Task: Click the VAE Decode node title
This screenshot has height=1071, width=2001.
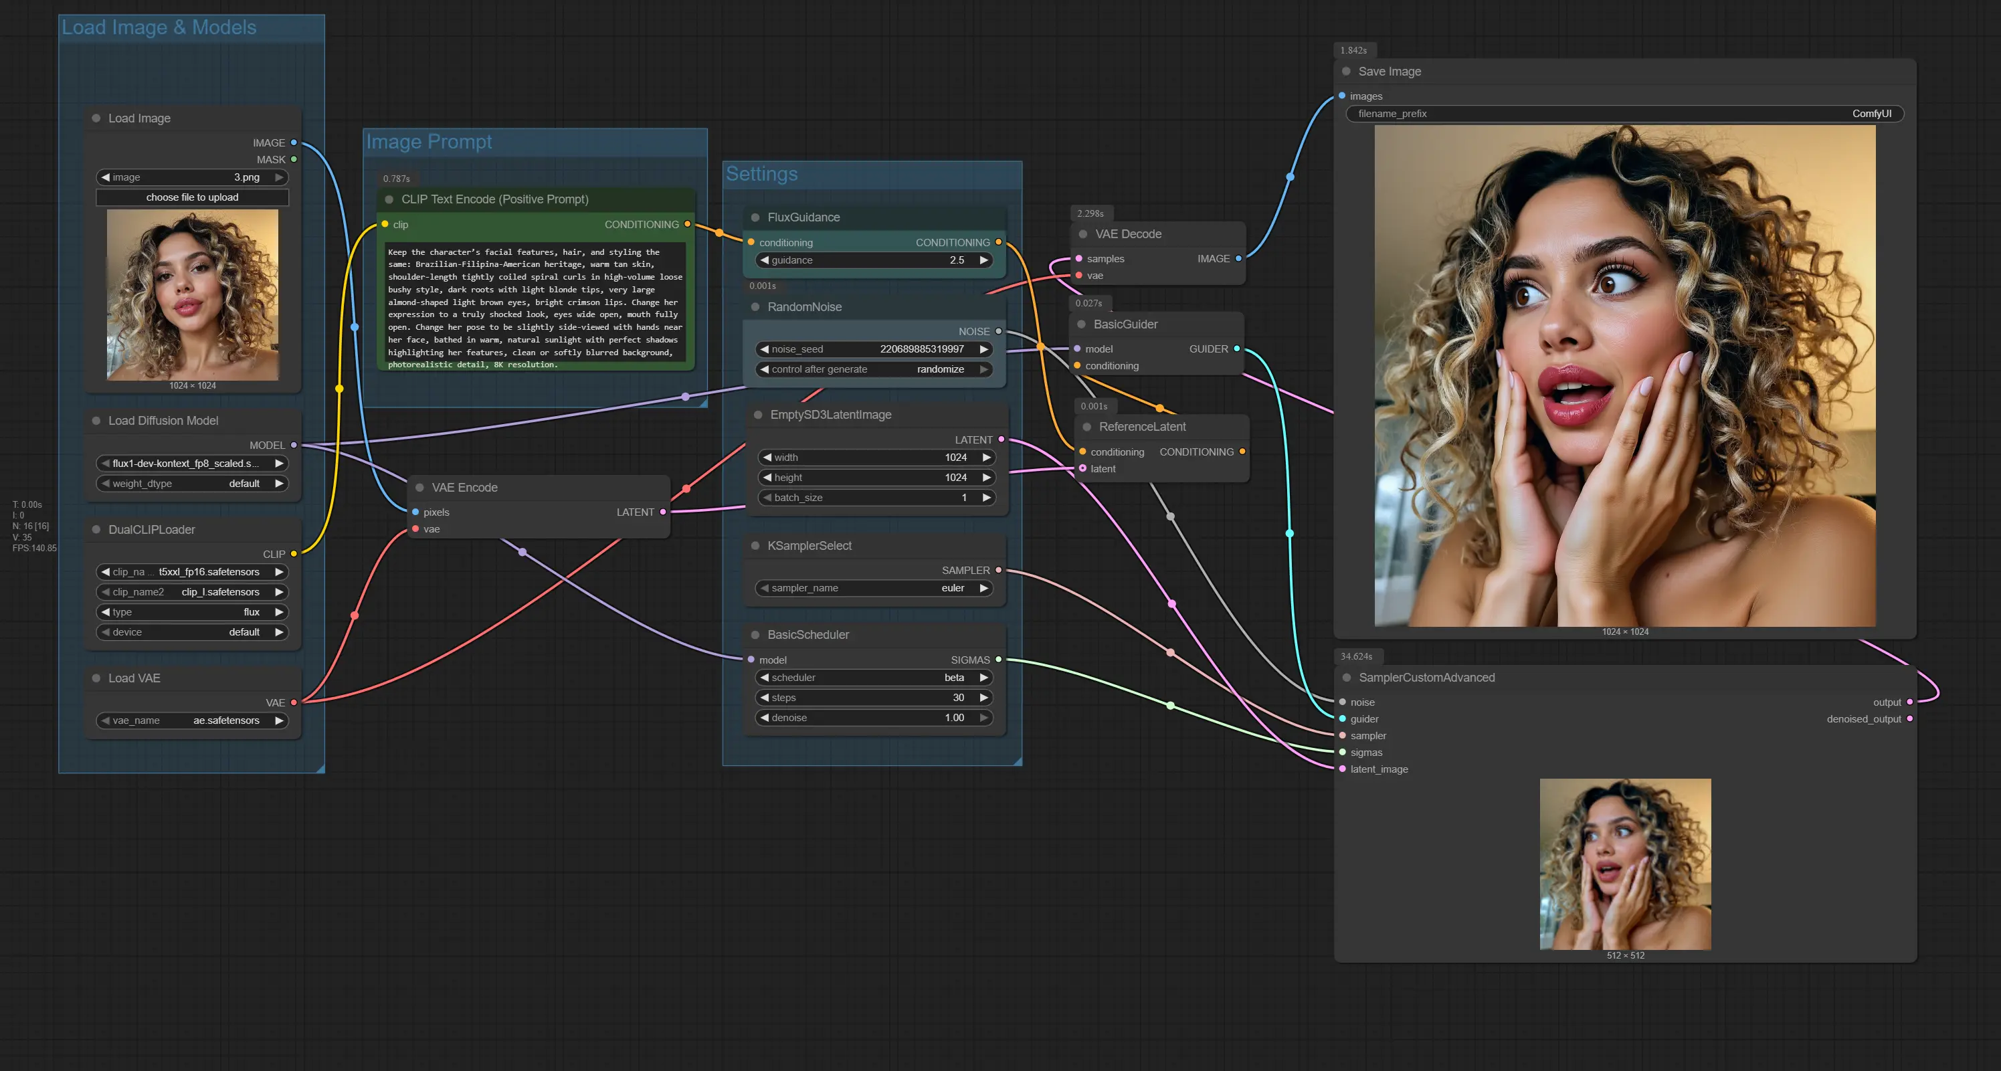Action: click(1128, 233)
